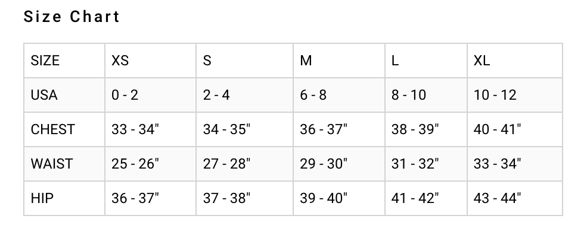Viewport: 584px width, 241px height.
Task: Select USA size 6 - 8 cell
Action: pyautogui.click(x=313, y=95)
